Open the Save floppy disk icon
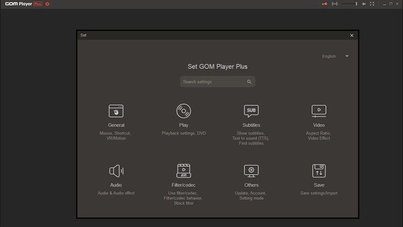This screenshot has height=227, width=403. tap(319, 171)
